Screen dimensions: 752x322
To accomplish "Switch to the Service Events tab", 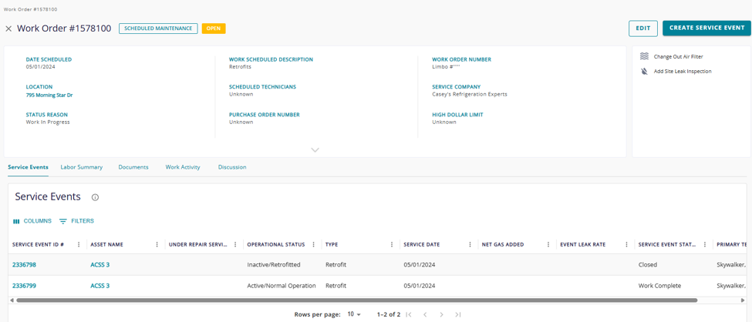I will 29,167.
